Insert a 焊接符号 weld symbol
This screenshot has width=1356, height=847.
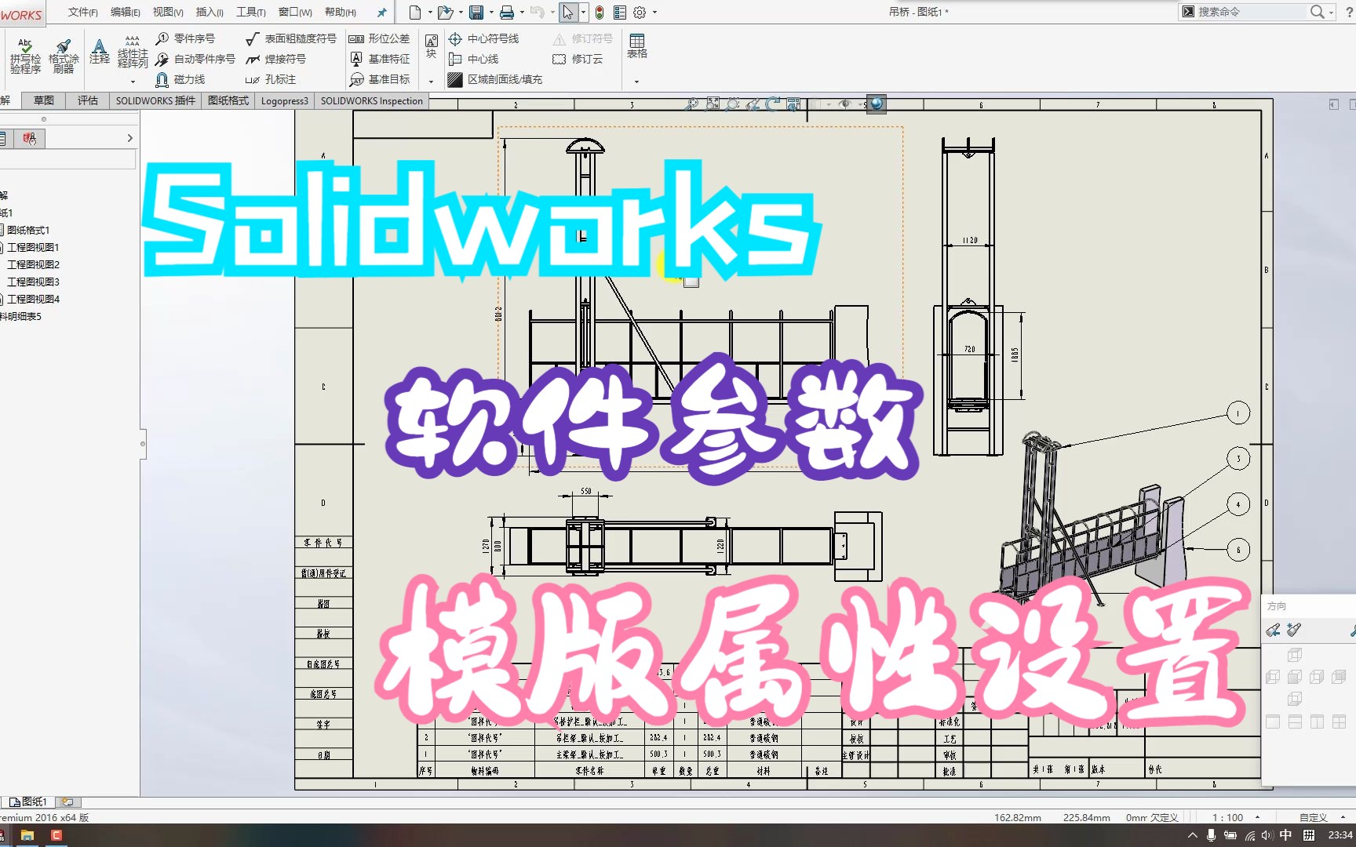point(276,59)
